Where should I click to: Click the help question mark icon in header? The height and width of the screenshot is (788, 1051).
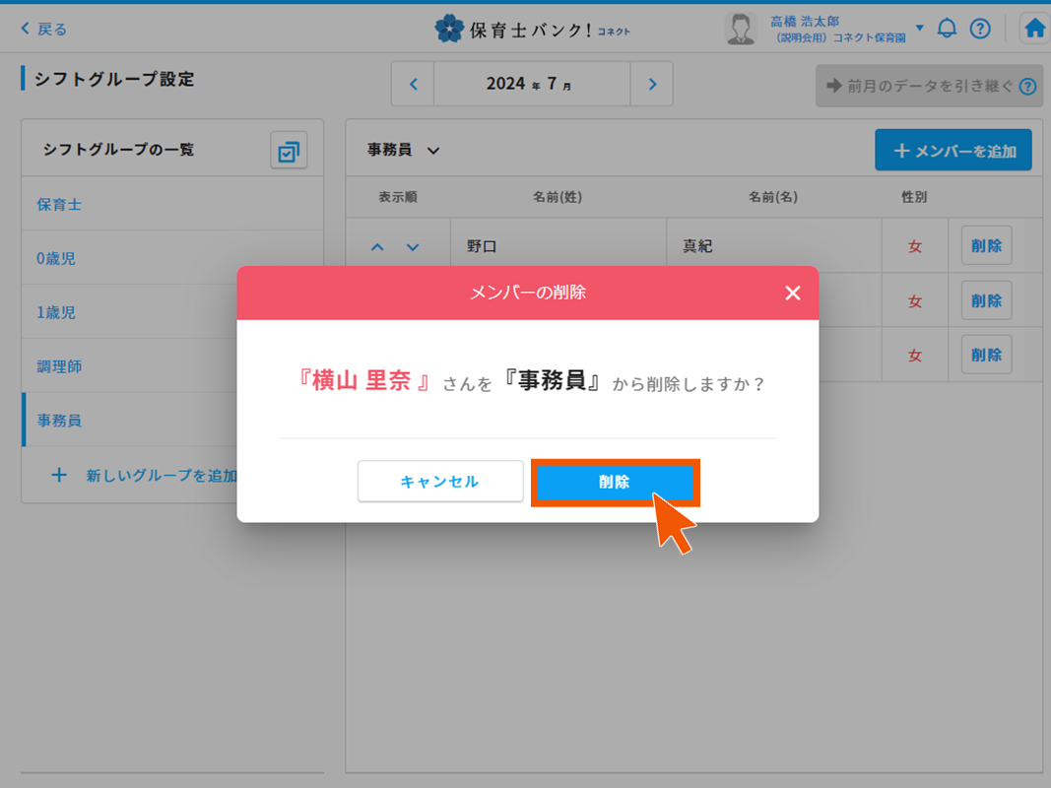click(x=980, y=29)
